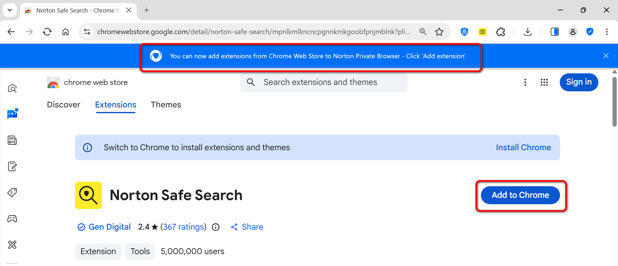Expand the tab search dropdown arrow

click(x=10, y=10)
